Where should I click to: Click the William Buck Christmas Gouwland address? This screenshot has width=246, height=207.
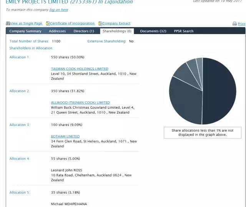click(x=93, y=110)
